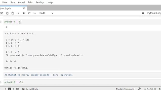Enable the debugger bug icon
The width and height of the screenshot is (161, 90).
[143, 13]
